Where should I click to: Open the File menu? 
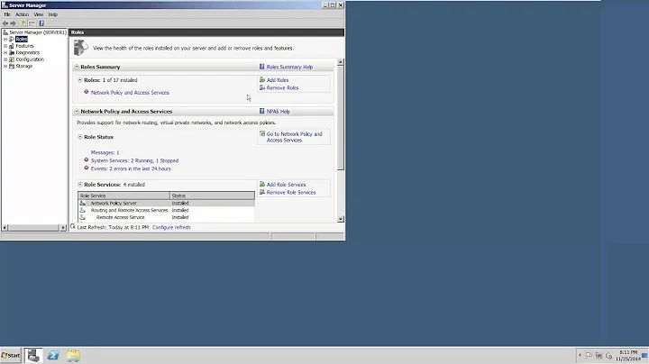coord(7,14)
